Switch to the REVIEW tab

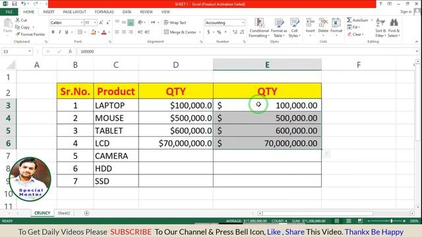pyautogui.click(x=146, y=12)
